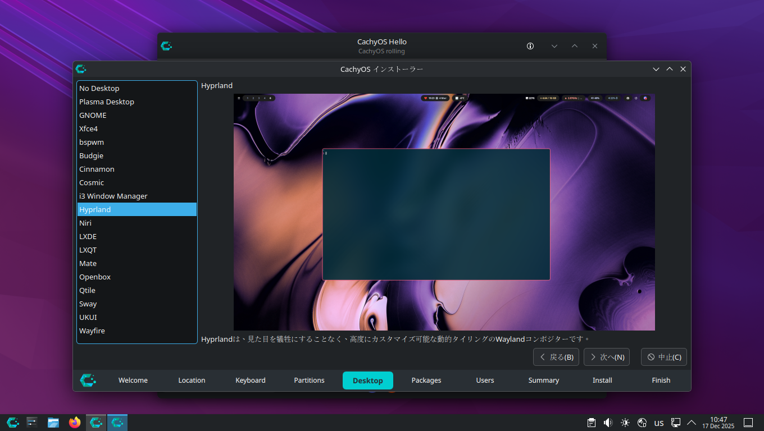Open the clipboard tray icon
The height and width of the screenshot is (431, 764).
[x=592, y=423]
